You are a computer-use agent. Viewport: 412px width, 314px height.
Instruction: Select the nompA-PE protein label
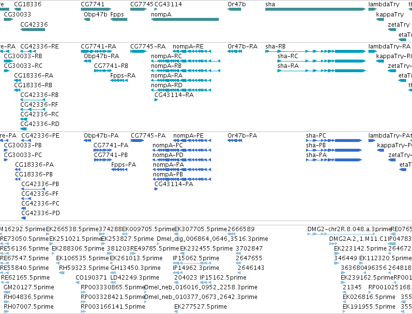[188, 136]
